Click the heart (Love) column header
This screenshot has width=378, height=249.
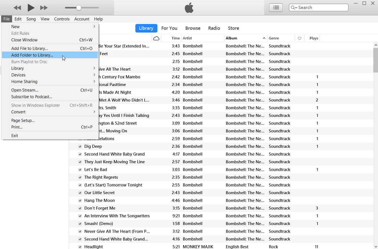click(x=299, y=38)
